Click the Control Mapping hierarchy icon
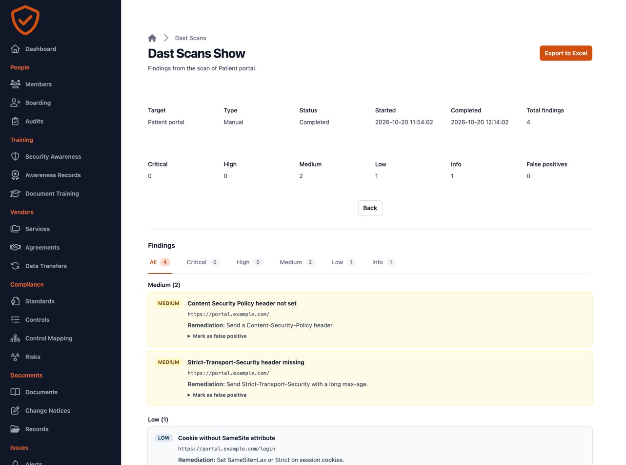626x465 pixels. 15,338
